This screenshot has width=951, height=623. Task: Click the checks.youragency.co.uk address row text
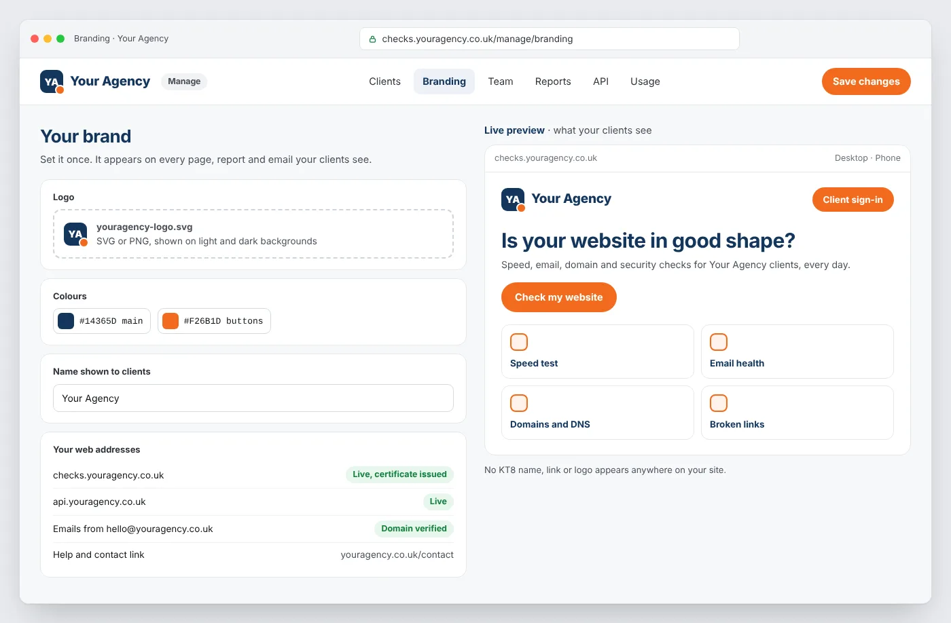pyautogui.click(x=109, y=476)
